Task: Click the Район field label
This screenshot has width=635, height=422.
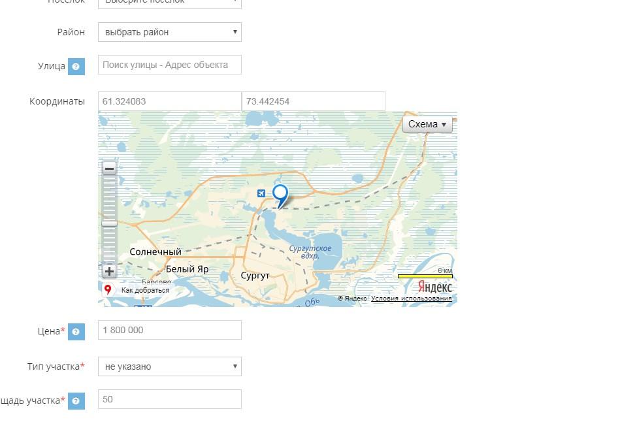Action: click(71, 32)
